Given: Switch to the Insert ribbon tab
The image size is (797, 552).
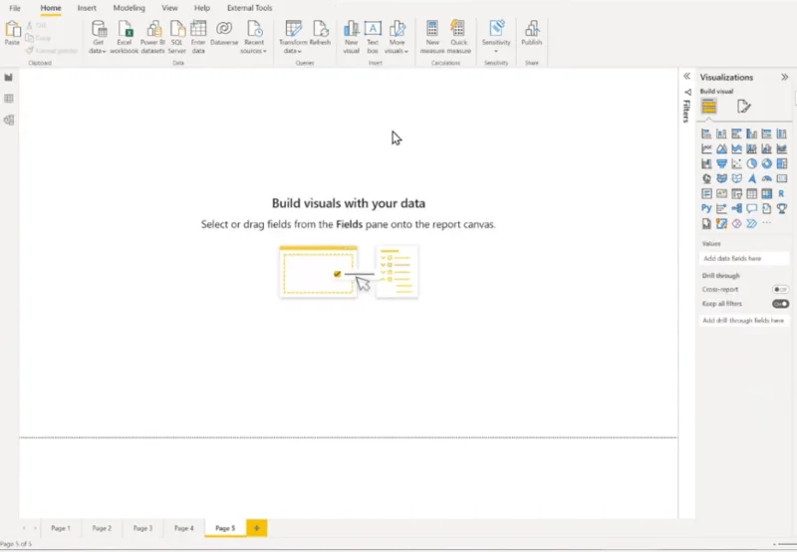Looking at the screenshot, I should coord(87,8).
